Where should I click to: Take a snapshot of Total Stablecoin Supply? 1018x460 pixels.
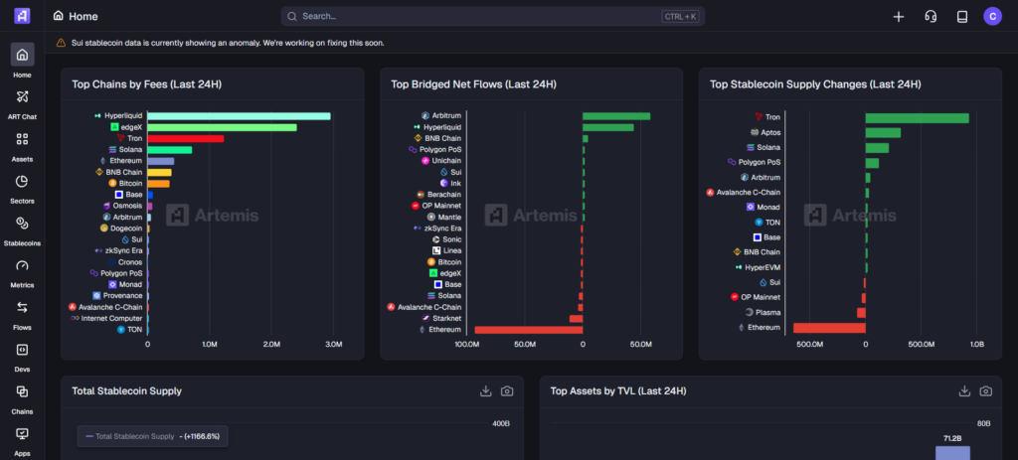[x=507, y=391]
